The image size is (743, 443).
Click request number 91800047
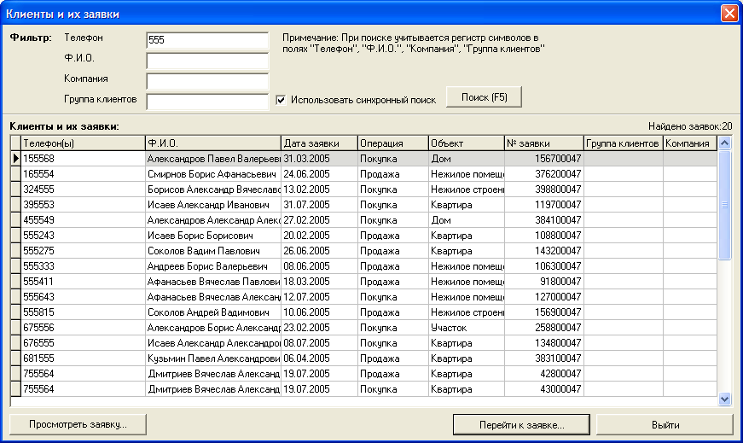coord(544,282)
